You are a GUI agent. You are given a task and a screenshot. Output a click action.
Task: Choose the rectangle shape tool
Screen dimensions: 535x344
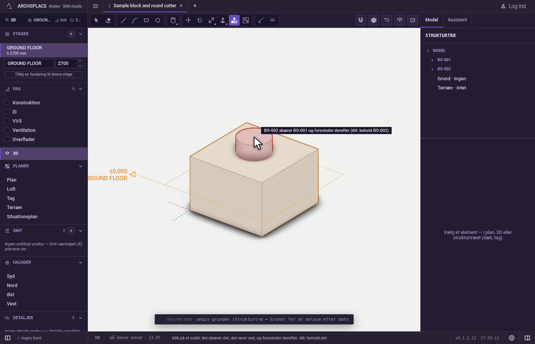[x=146, y=20]
